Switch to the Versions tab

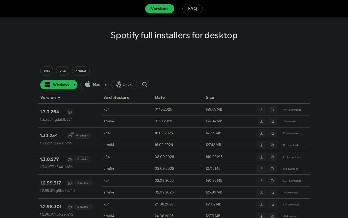[160, 9]
